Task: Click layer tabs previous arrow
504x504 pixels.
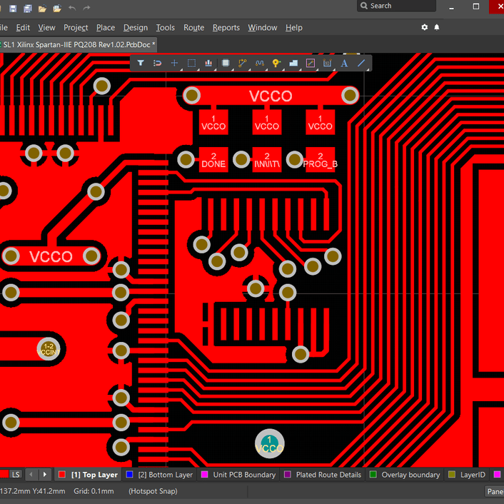Action: tap(31, 475)
